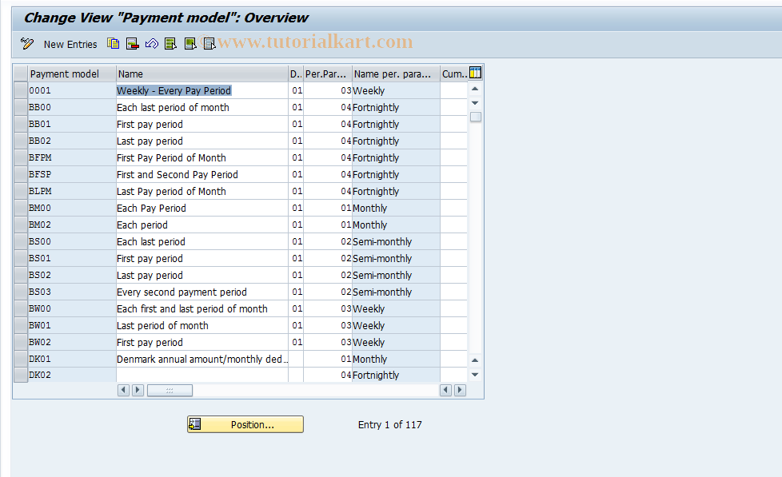Click the New Entries button
The height and width of the screenshot is (477, 782).
point(70,45)
